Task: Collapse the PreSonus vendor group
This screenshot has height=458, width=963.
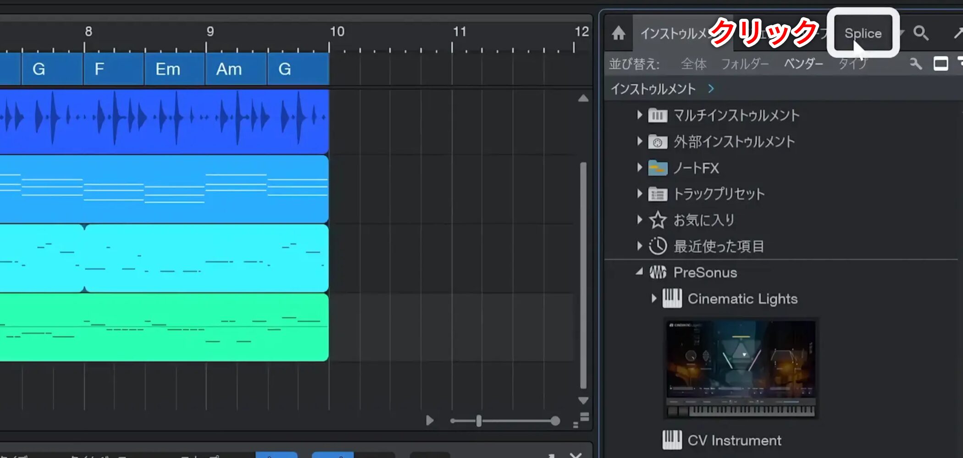Action: tap(640, 272)
